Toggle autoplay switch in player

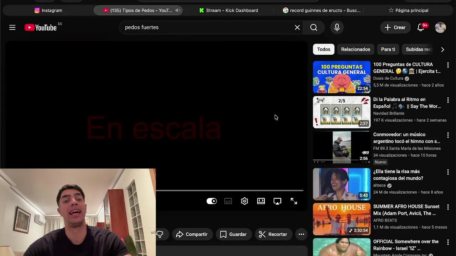[212, 201]
